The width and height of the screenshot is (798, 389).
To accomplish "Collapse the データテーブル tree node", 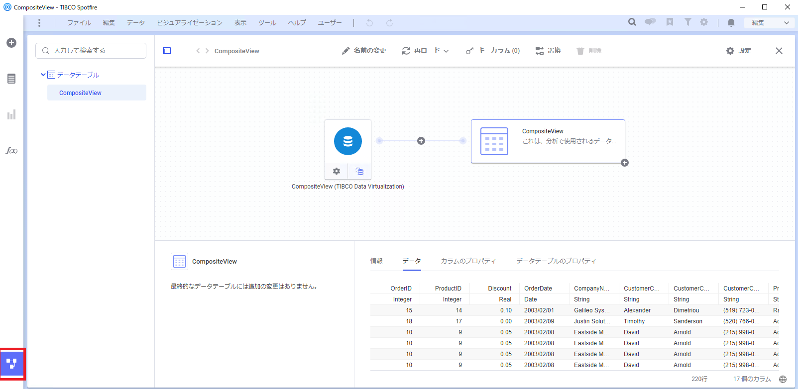I will (x=43, y=75).
